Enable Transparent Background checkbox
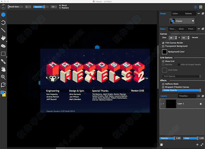Image resolution: width=205 pixels, height=149 pixels. (x=163, y=46)
